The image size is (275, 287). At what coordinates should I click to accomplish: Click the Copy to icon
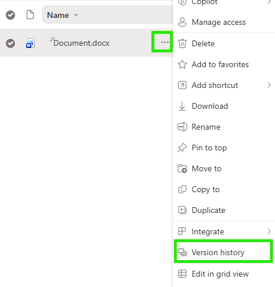(x=182, y=189)
